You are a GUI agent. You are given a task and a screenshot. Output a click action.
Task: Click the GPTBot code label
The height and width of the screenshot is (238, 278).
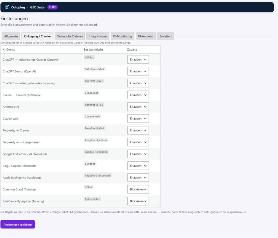pos(89,58)
